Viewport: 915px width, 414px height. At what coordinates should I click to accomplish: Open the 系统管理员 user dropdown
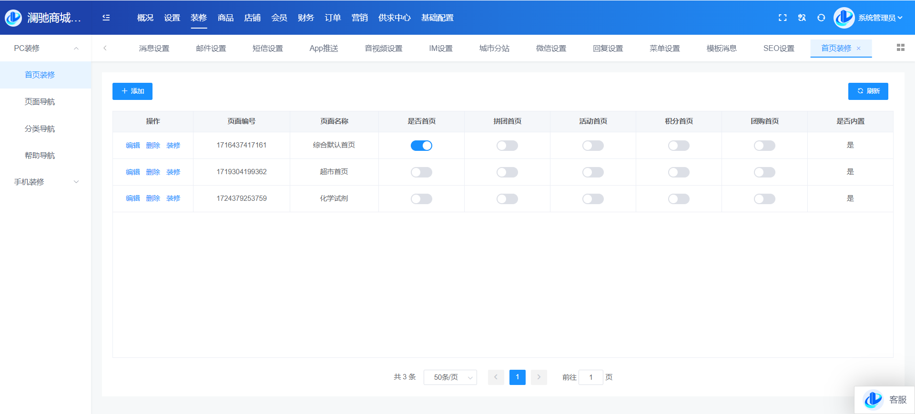click(x=879, y=18)
